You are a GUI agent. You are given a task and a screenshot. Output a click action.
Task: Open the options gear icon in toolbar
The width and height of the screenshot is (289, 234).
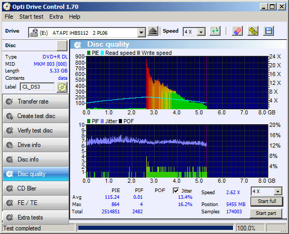tap(253, 31)
